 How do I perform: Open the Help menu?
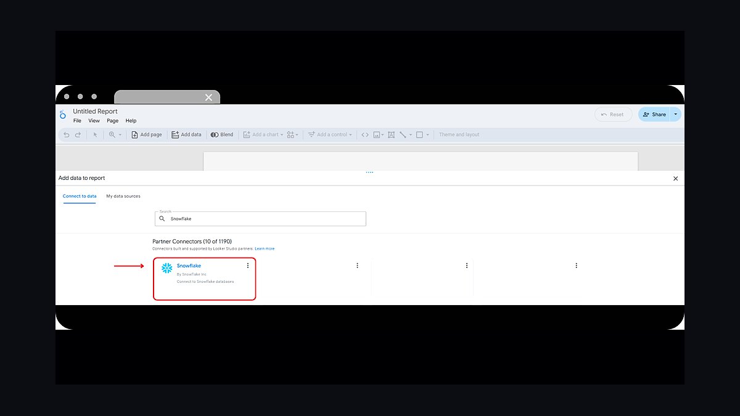pos(131,121)
